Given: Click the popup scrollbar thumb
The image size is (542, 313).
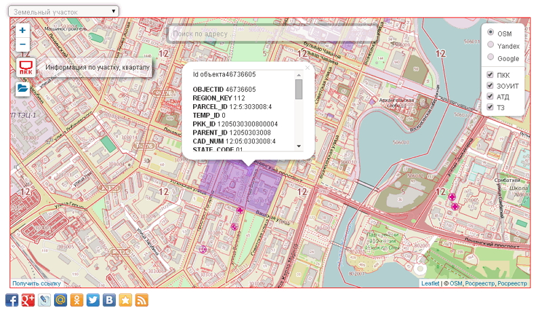Looking at the screenshot, I should coord(299,89).
